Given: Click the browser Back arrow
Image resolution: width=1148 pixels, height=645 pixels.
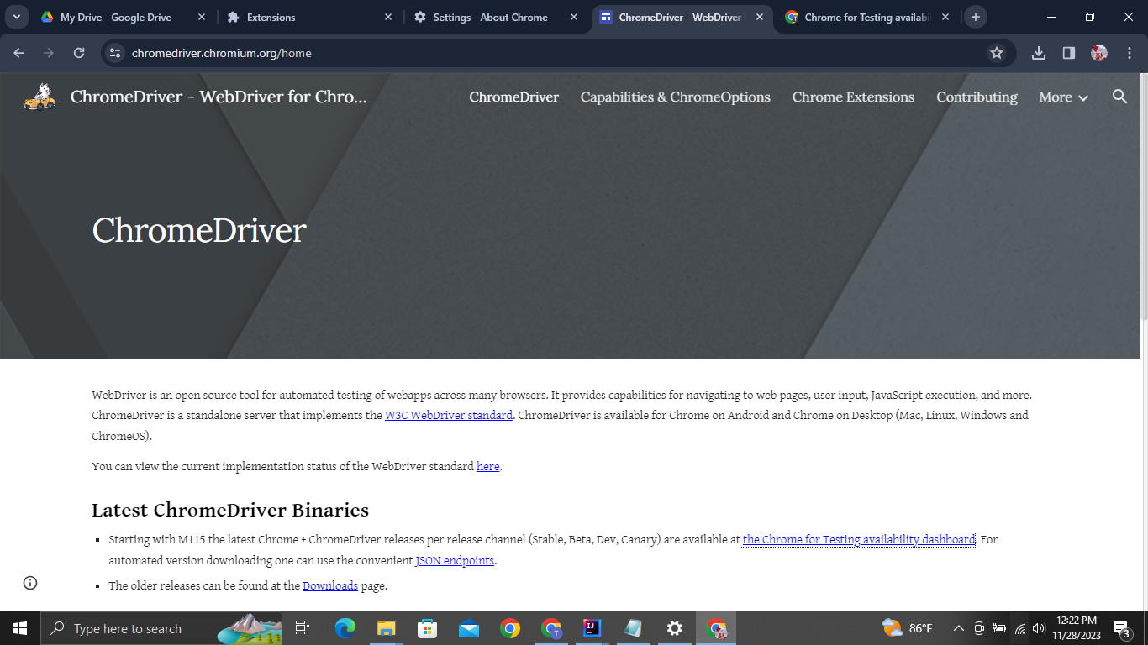Looking at the screenshot, I should click(18, 53).
